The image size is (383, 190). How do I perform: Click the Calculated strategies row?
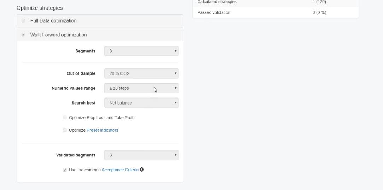pos(275,2)
